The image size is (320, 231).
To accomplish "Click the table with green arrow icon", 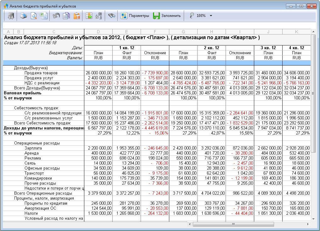I will [89, 16].
